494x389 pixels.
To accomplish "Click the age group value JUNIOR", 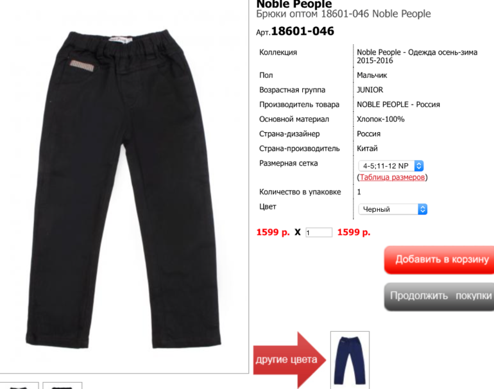I will [370, 90].
